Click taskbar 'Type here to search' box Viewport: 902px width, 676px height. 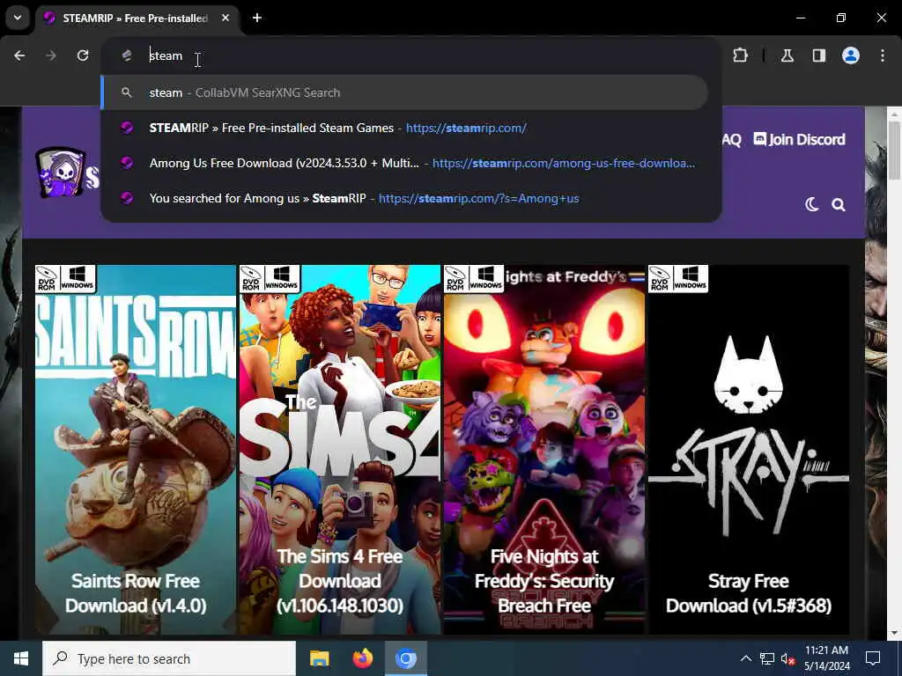(169, 658)
